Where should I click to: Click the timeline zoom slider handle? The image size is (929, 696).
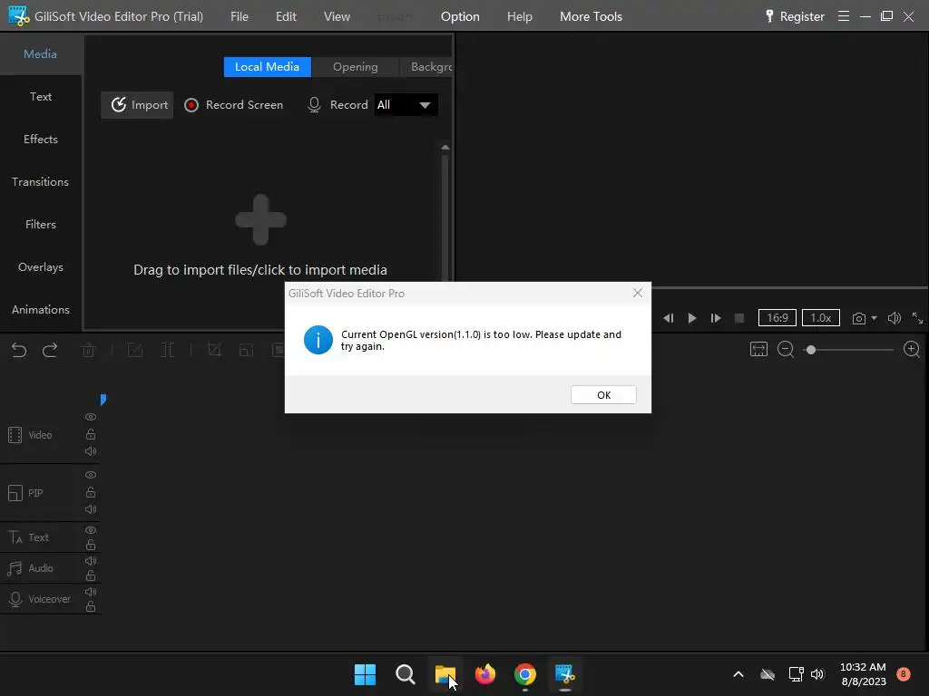[811, 350]
